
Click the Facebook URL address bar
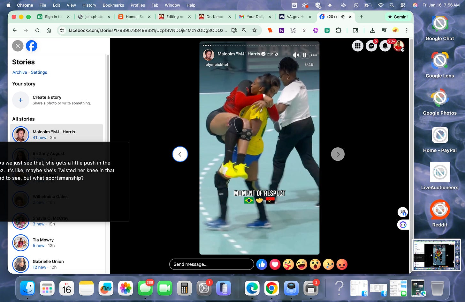click(148, 30)
